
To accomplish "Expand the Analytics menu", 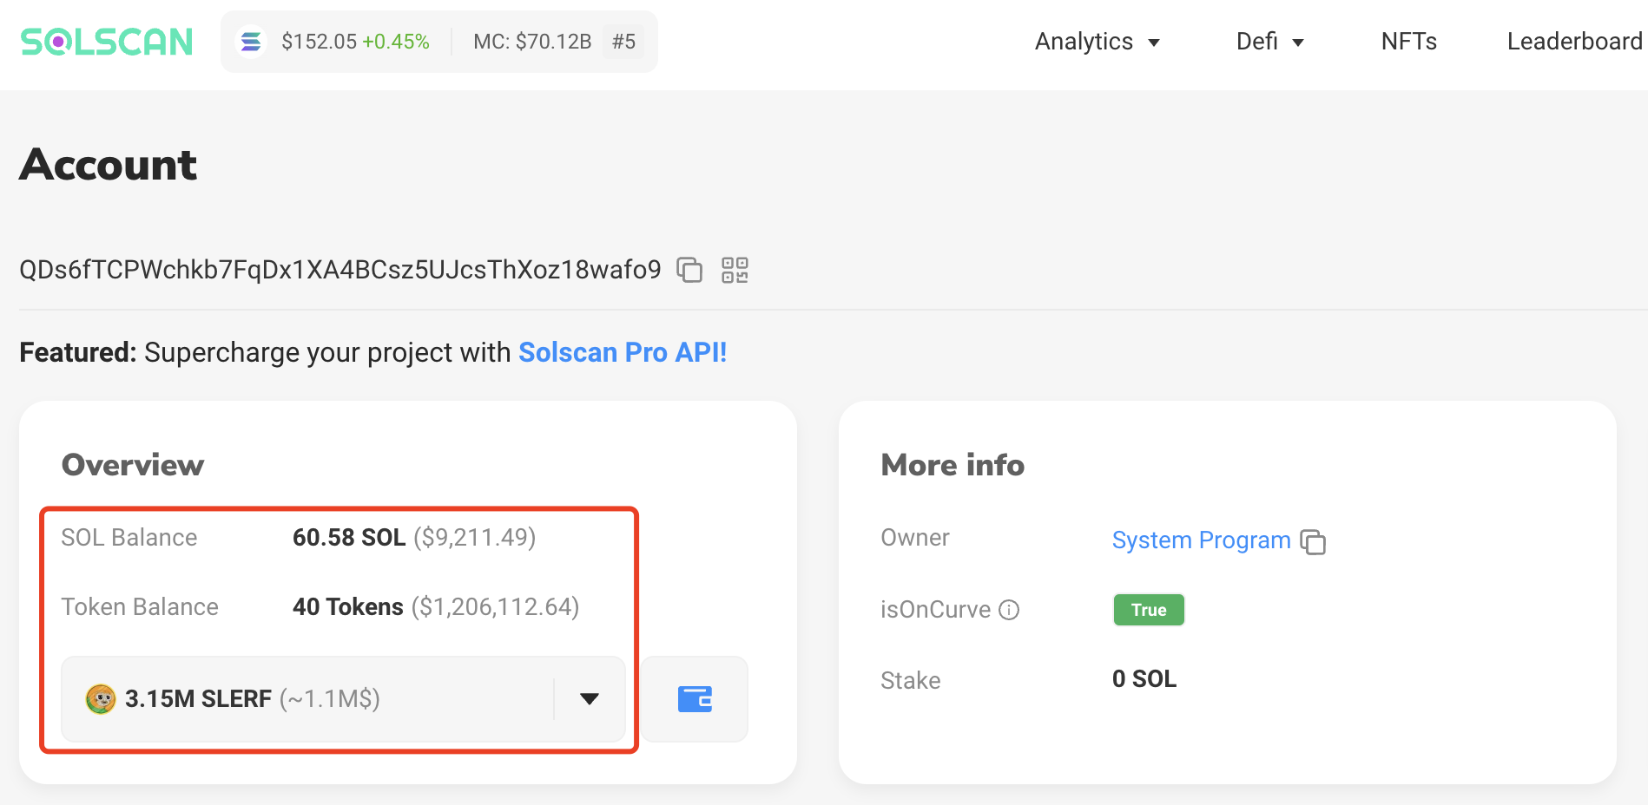I will coord(1097,42).
